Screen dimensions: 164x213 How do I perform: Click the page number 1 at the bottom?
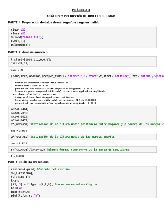(82, 203)
